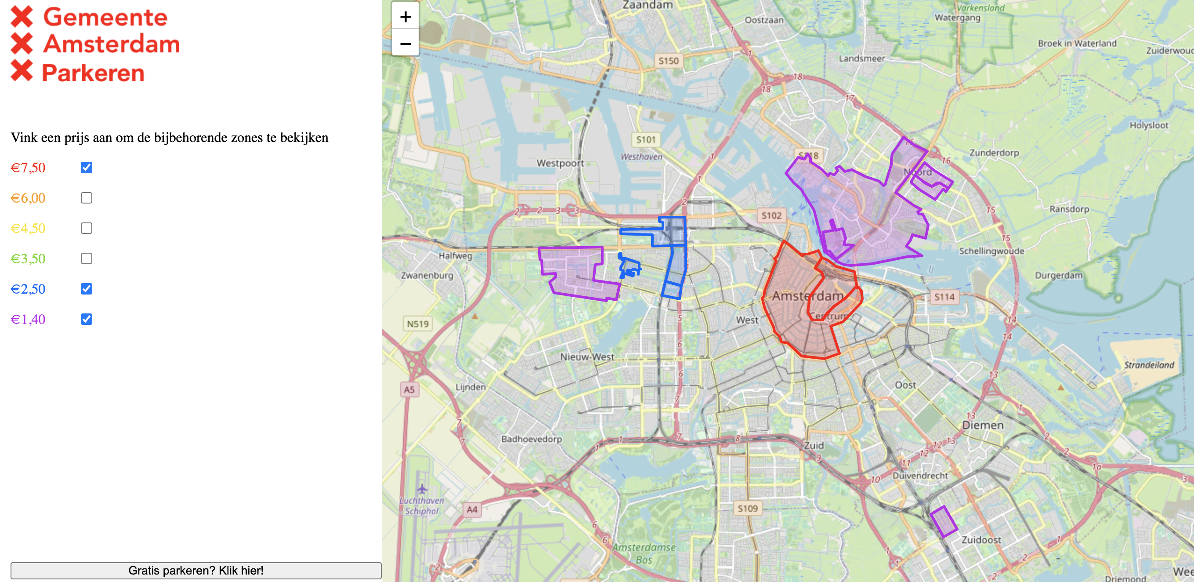Disable the €2,50 price zones
1194x582 pixels.
(x=86, y=289)
